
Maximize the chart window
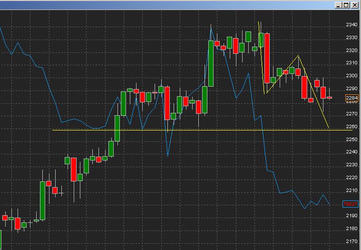click(346, 5)
